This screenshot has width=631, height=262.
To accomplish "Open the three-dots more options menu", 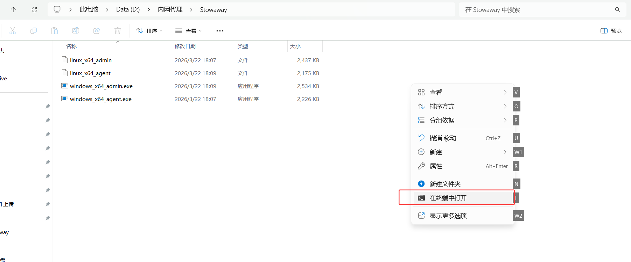I will point(220,31).
